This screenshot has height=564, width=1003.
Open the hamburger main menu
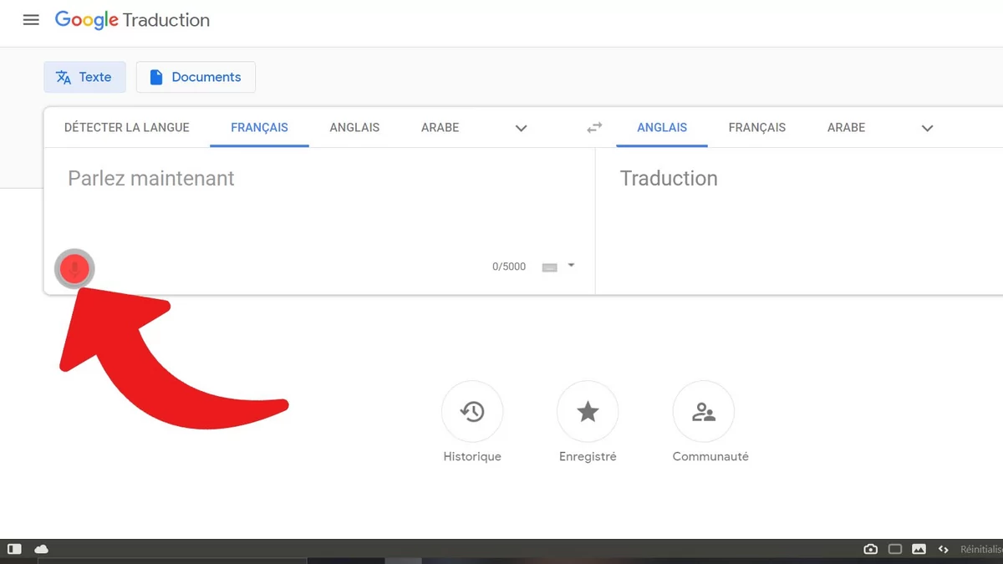[31, 20]
